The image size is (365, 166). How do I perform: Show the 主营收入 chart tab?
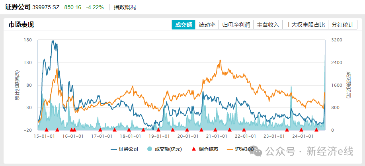[x=268, y=25]
